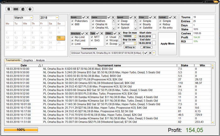Switch to the Graphics tab
The width and height of the screenshot is (220, 136).
coord(28,60)
